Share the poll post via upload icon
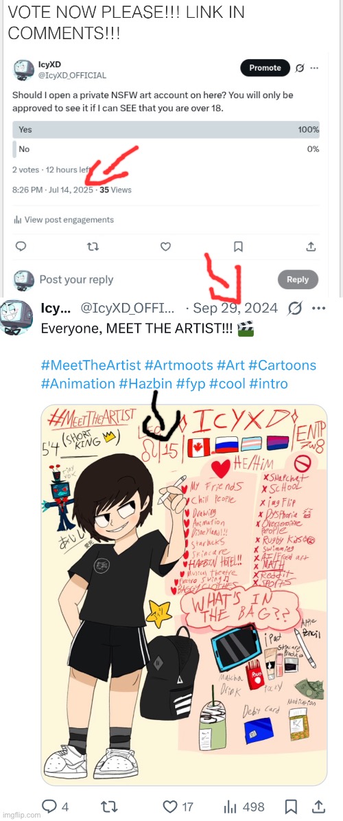 click(310, 246)
